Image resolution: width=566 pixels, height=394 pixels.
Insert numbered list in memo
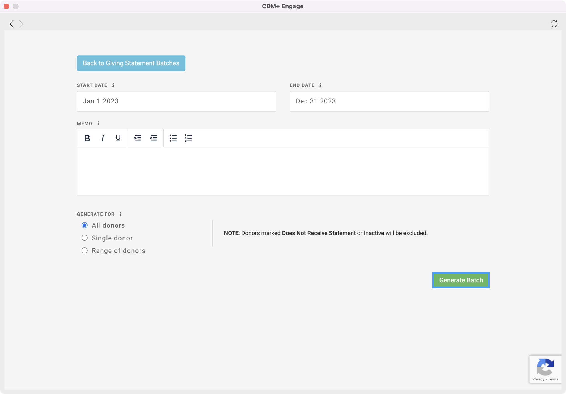[x=188, y=138]
